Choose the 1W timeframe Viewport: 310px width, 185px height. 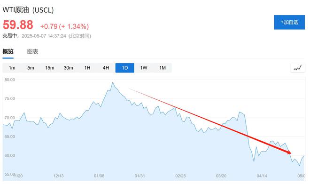point(144,68)
